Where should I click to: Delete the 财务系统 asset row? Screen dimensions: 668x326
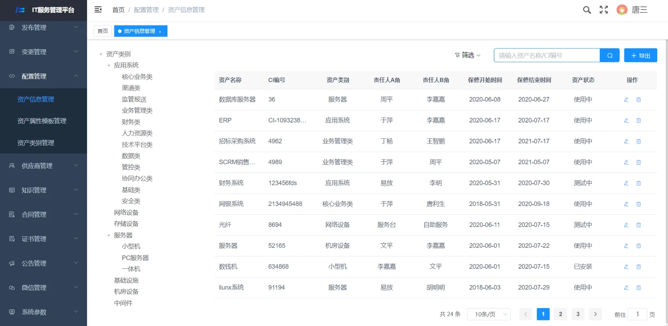639,183
